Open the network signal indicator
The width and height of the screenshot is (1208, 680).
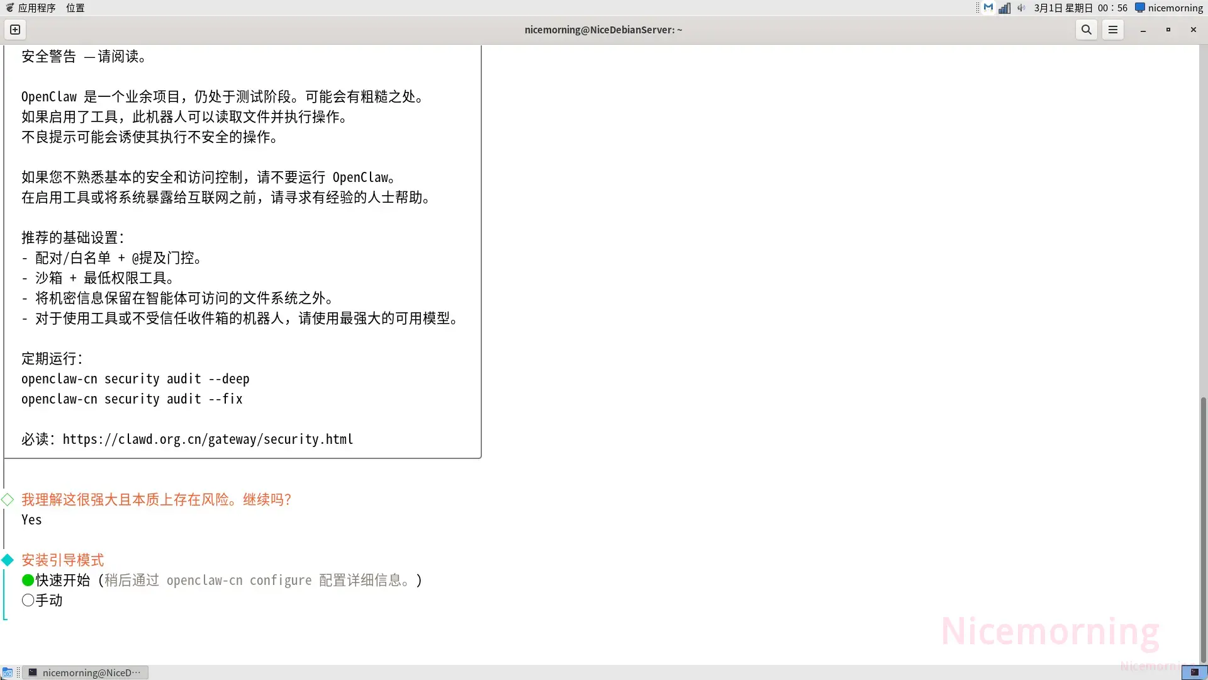[x=1004, y=8]
